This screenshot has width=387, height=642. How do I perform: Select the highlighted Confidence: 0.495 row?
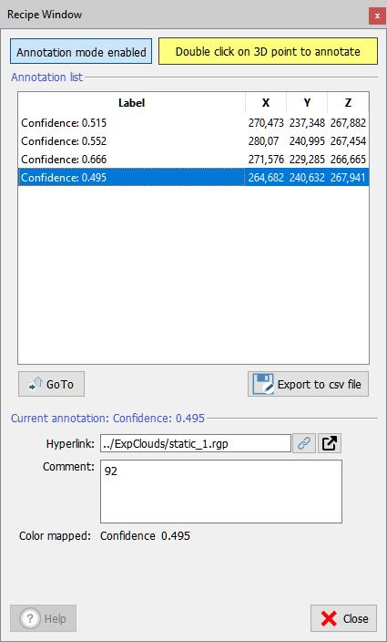point(193,177)
